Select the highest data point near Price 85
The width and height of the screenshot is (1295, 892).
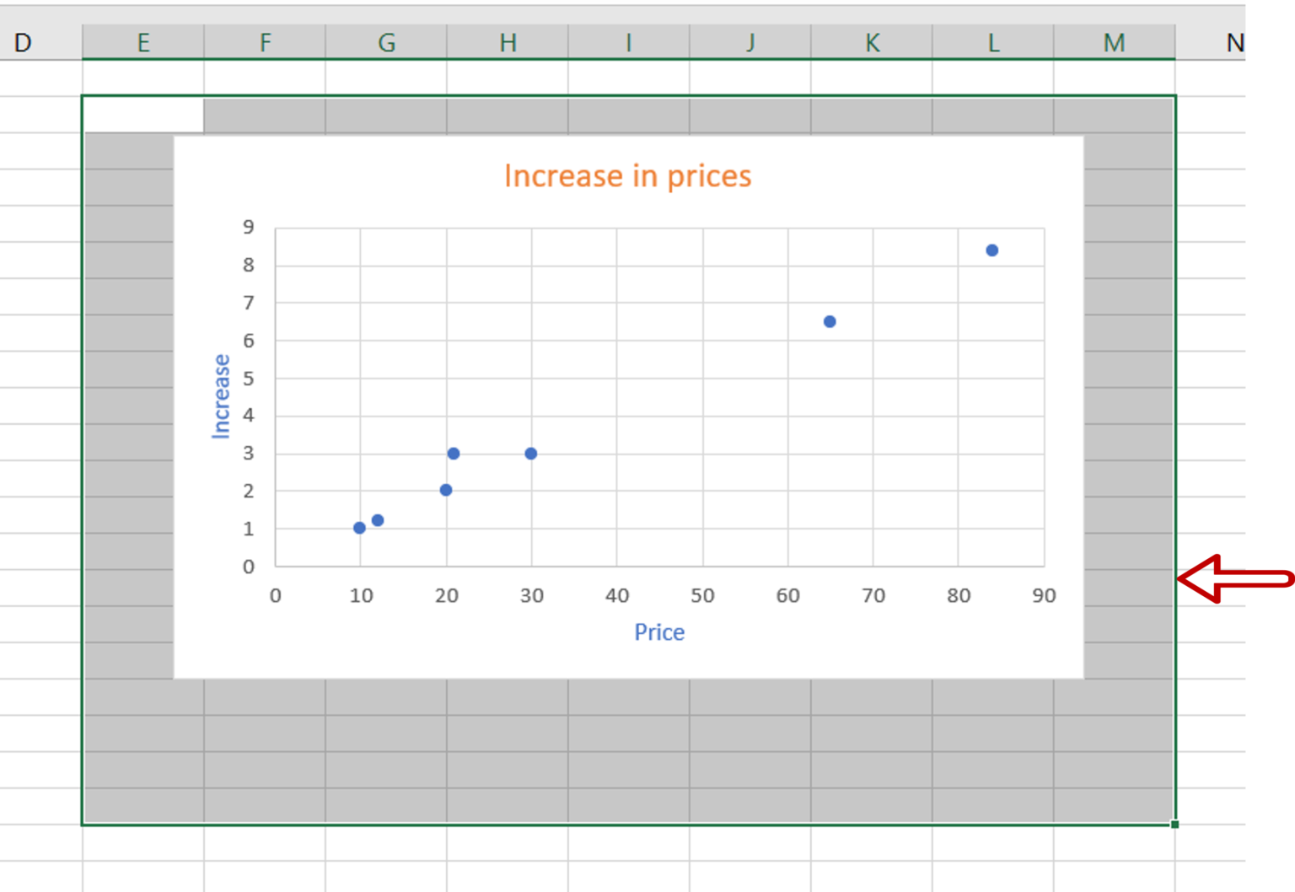click(x=991, y=250)
